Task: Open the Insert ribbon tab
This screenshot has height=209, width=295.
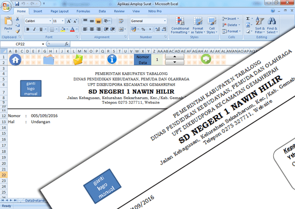Action: 38,11
